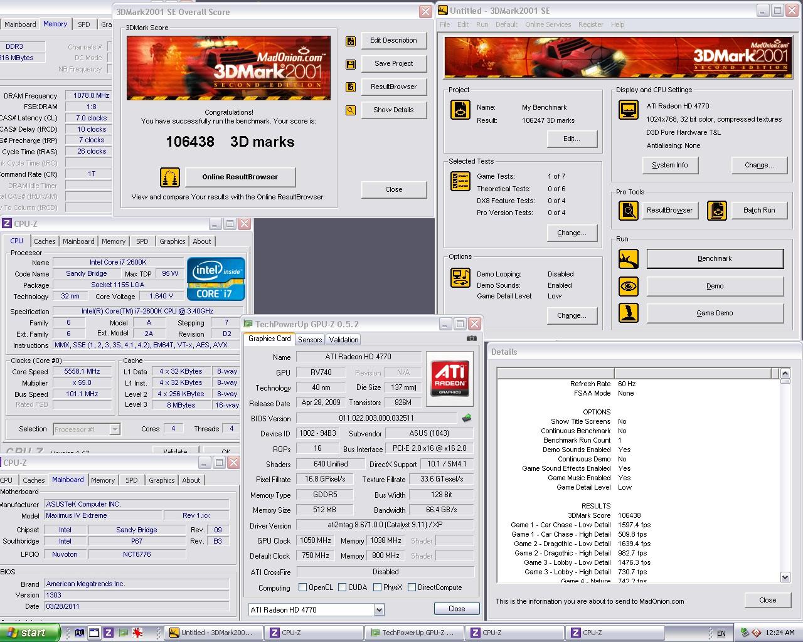The image size is (803, 642).
Task: Click the Show Details button
Action: click(393, 110)
